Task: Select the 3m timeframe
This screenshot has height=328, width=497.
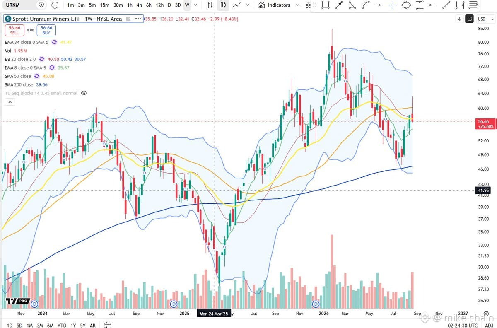Action: click(x=82, y=5)
